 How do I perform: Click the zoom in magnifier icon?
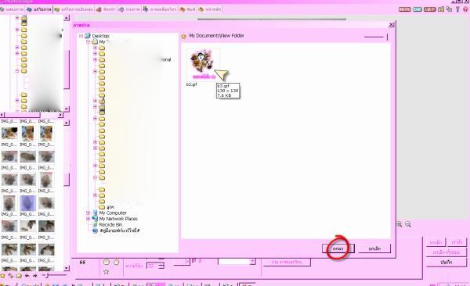[399, 224]
